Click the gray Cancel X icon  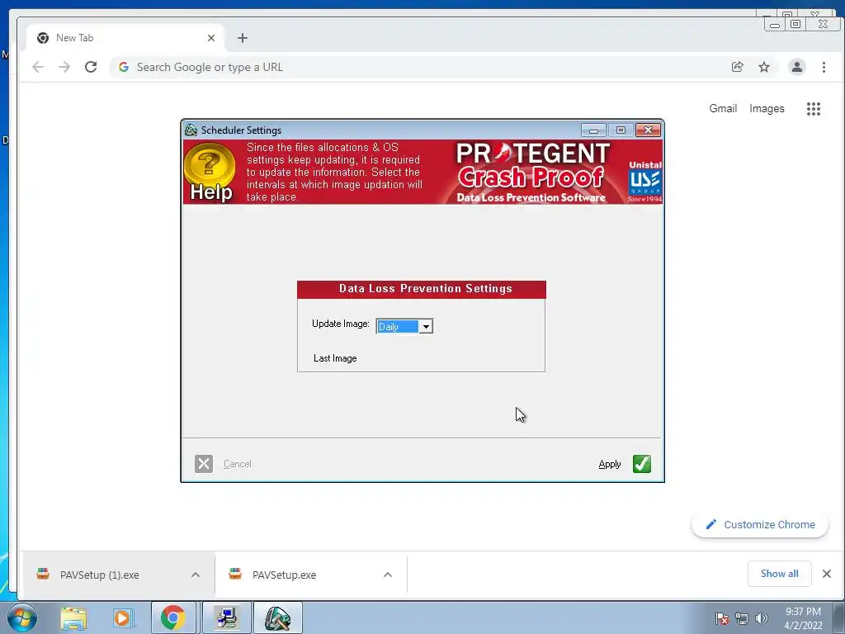pyautogui.click(x=204, y=464)
